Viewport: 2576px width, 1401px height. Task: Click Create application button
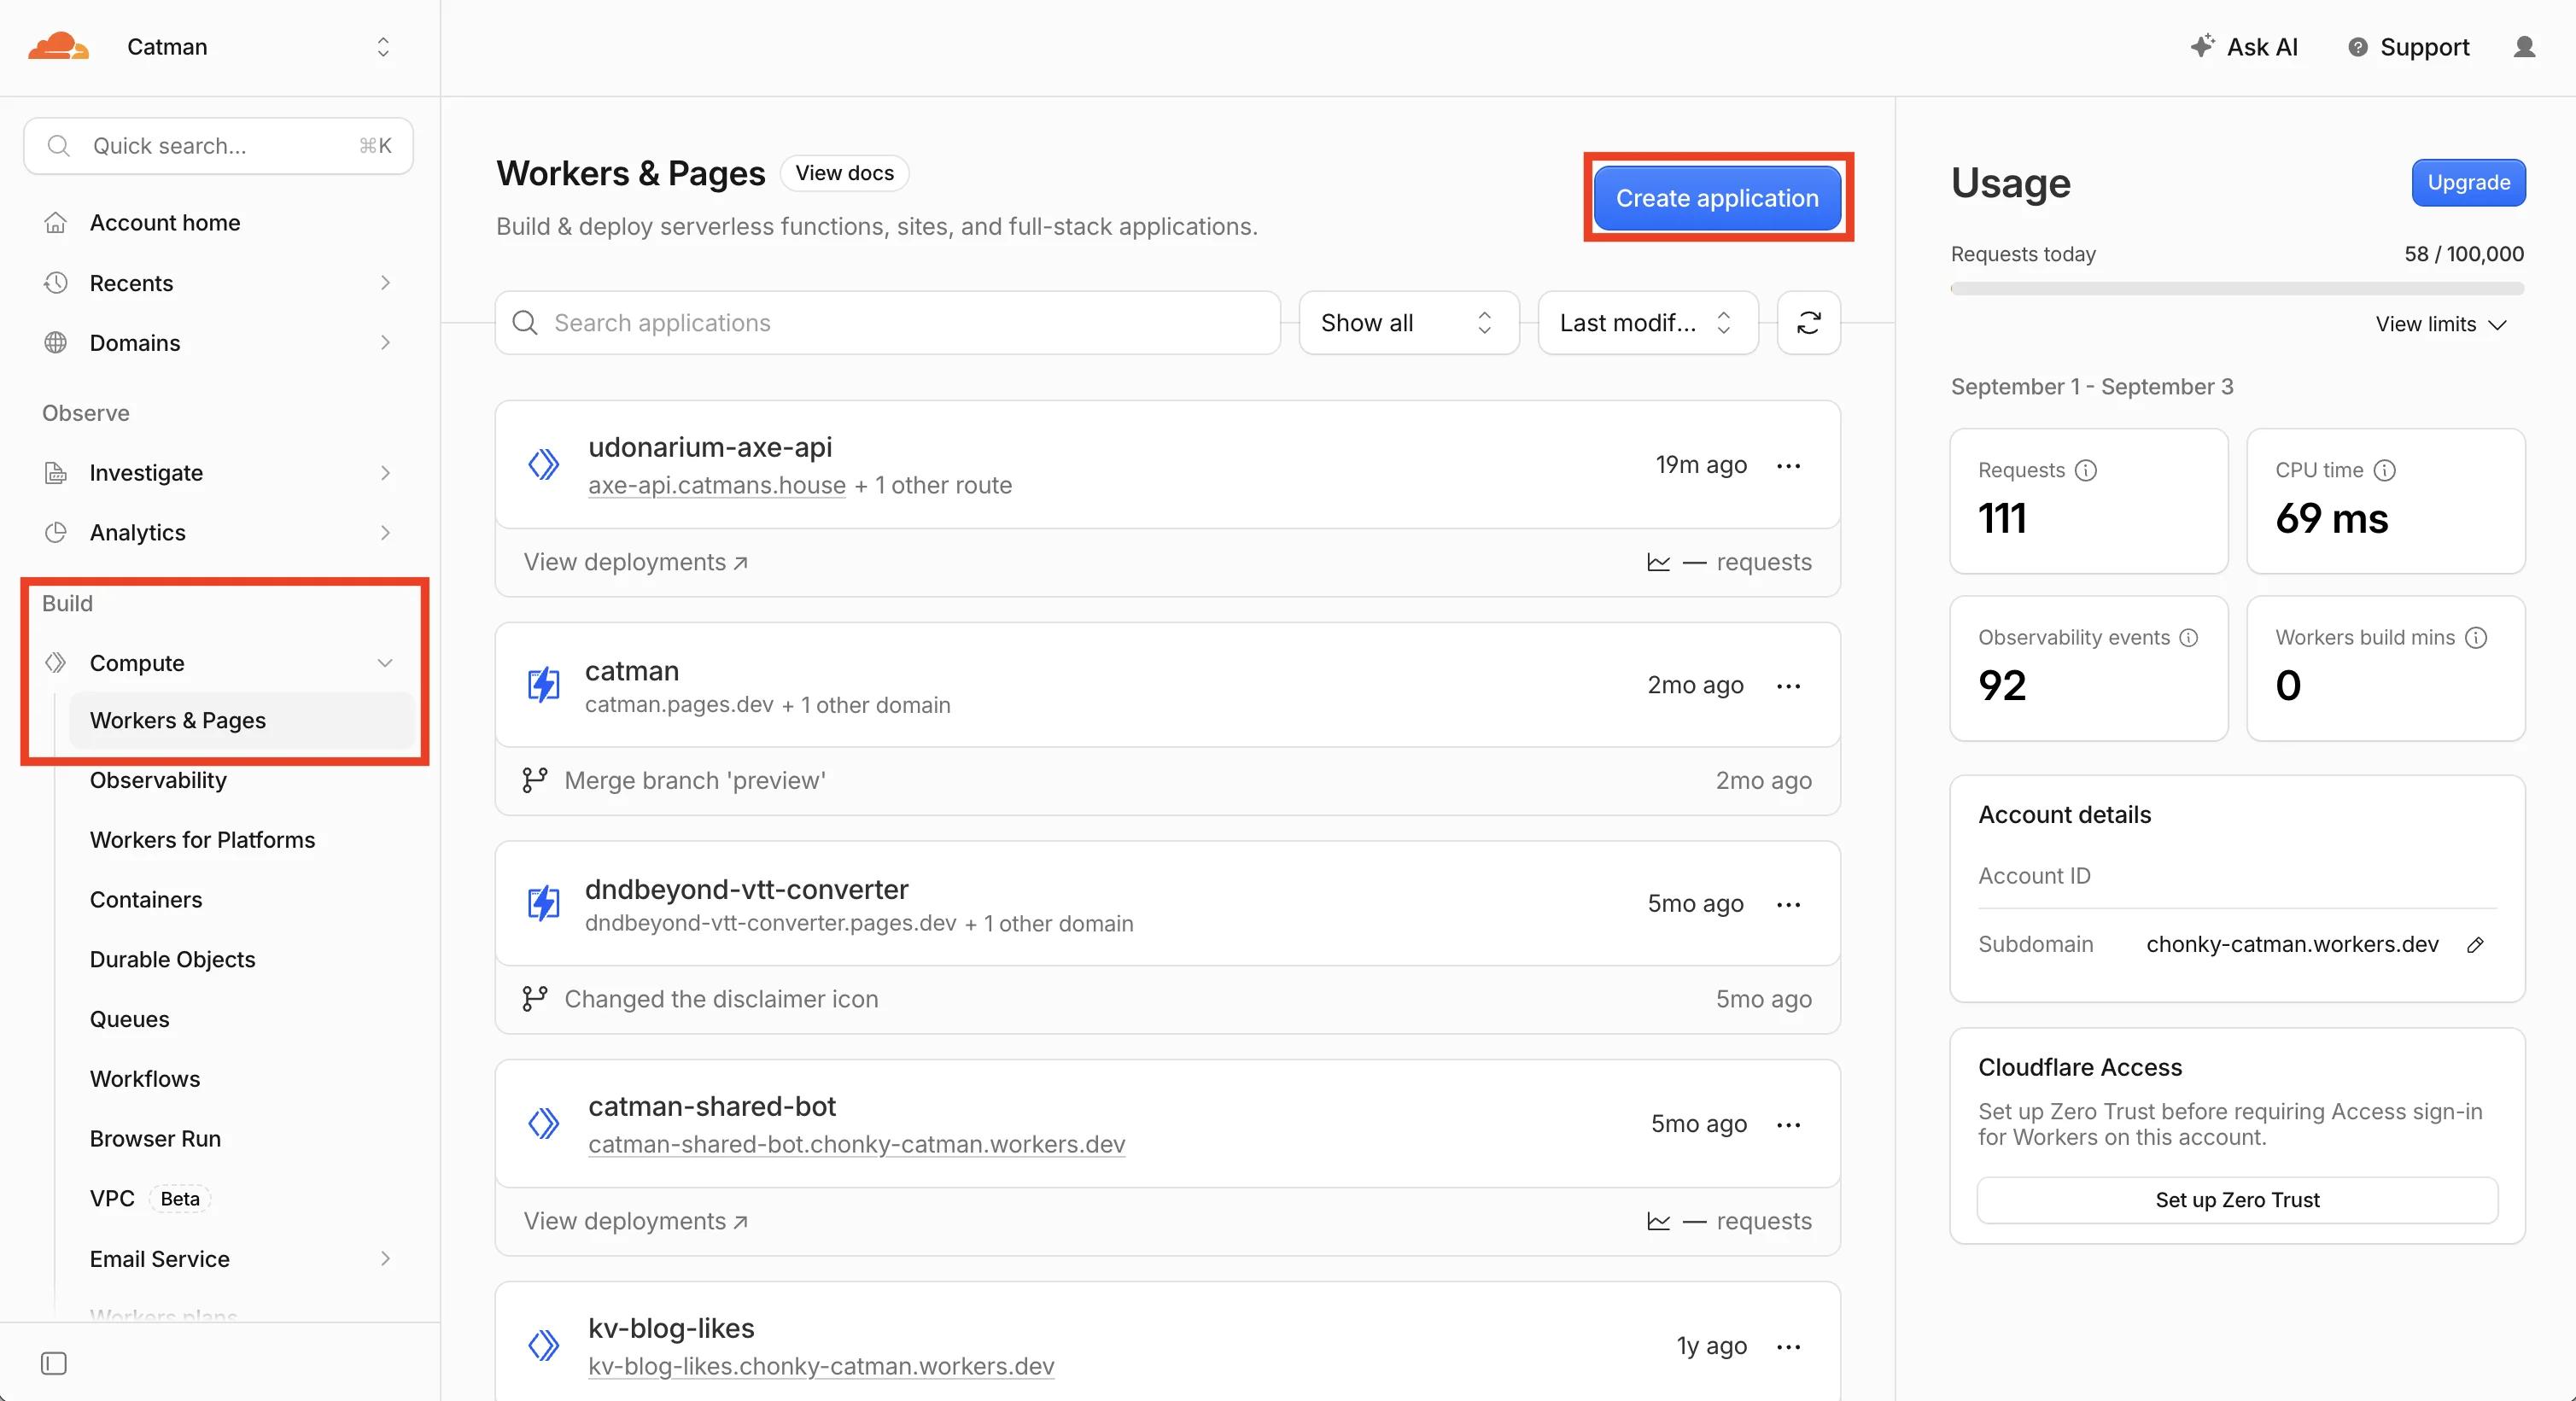pyautogui.click(x=1717, y=198)
